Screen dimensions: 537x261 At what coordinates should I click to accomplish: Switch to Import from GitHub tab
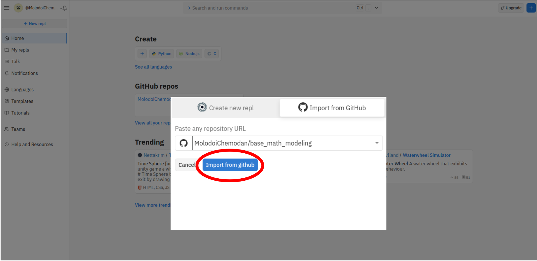332,108
